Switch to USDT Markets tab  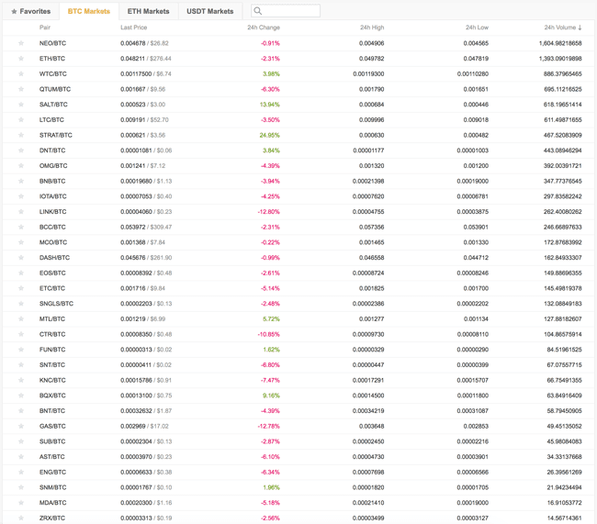209,11
